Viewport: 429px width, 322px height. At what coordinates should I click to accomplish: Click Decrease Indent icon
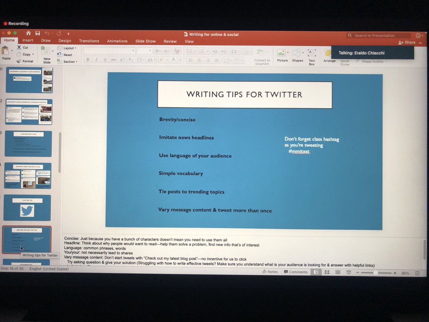click(x=214, y=51)
